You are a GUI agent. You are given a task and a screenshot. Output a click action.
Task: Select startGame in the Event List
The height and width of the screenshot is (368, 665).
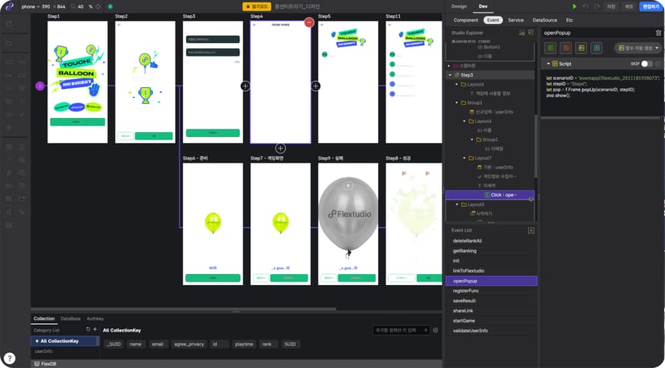pos(465,321)
